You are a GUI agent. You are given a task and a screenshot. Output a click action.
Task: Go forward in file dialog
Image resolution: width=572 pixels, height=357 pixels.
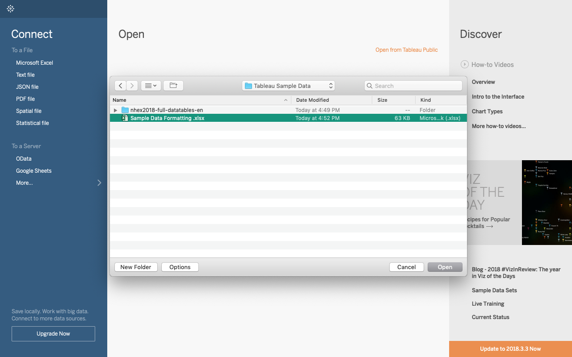132,86
